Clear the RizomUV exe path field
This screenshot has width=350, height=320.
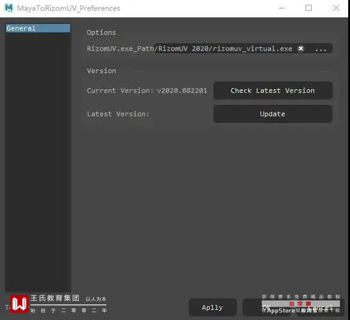pyautogui.click(x=301, y=49)
